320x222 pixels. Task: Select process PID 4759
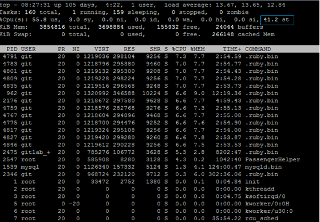[10, 108]
